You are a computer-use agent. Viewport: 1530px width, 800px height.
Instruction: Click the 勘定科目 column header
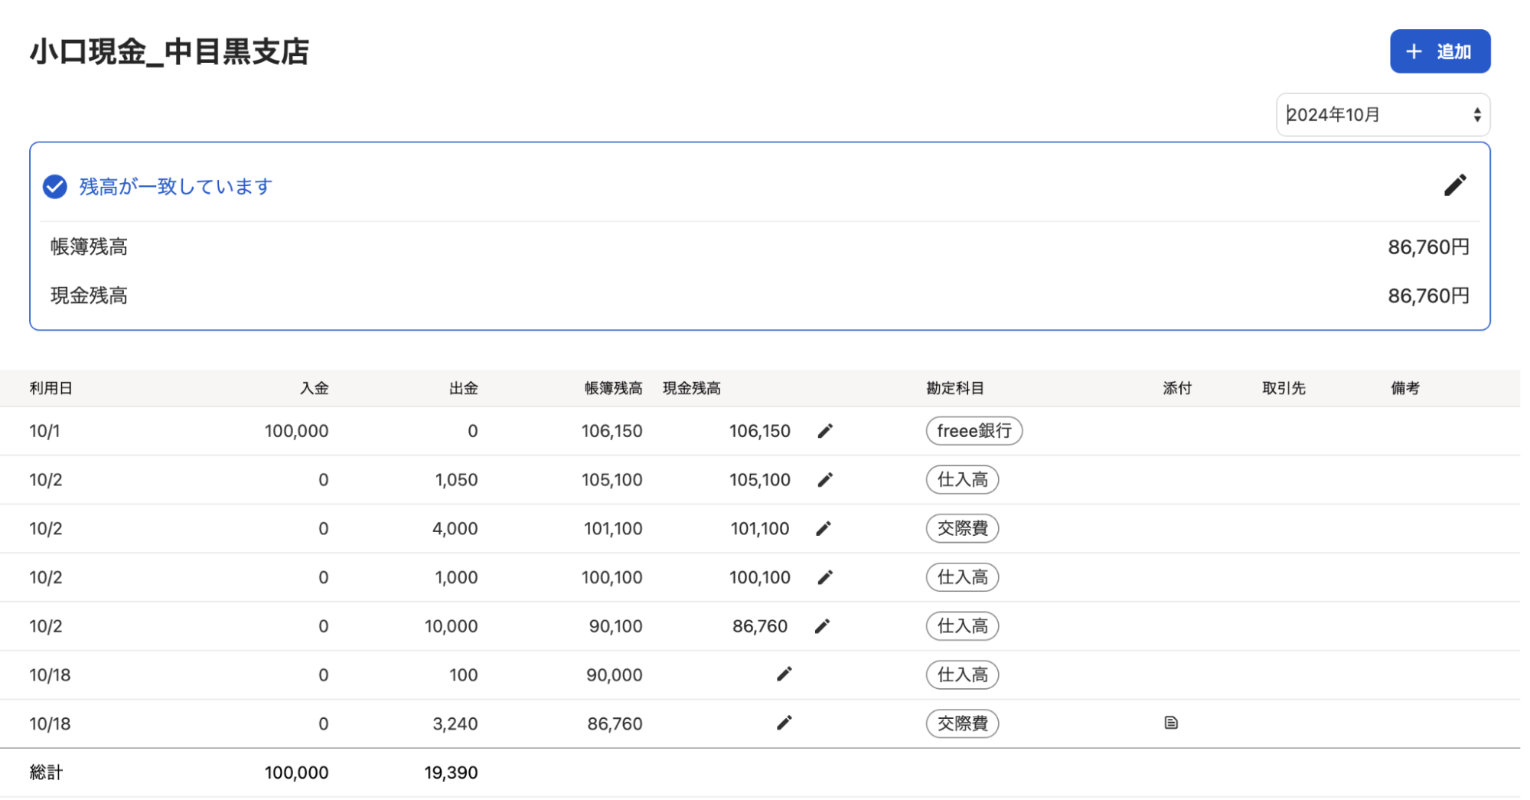click(x=954, y=388)
